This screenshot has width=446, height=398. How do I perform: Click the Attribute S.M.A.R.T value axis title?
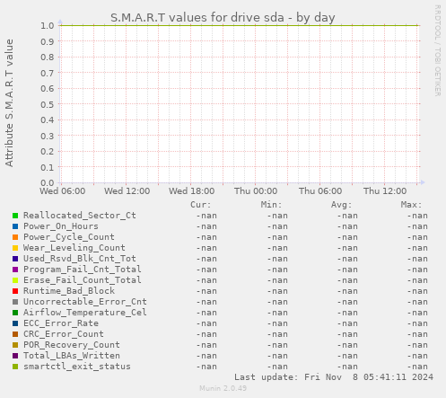coord(9,102)
